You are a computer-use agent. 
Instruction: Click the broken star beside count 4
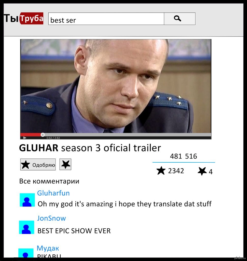tap(202, 171)
